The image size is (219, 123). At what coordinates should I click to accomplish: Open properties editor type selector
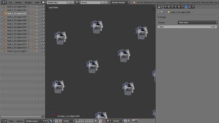click(160, 7)
